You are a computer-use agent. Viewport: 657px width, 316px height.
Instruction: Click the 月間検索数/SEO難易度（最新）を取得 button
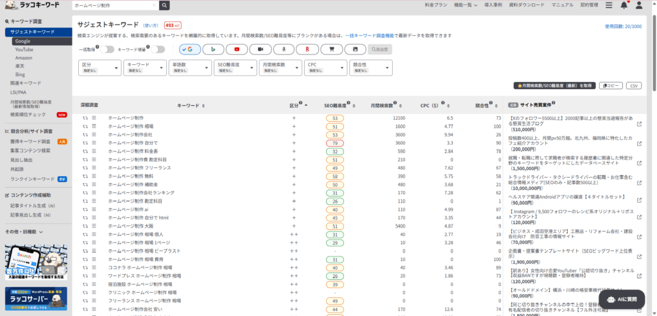click(x=555, y=85)
